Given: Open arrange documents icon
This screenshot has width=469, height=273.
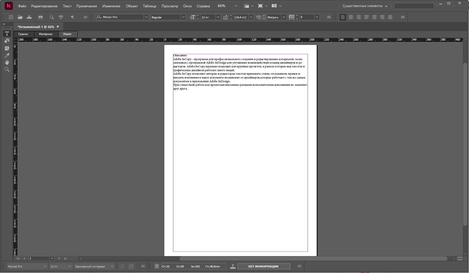Looking at the screenshot, I should click(x=274, y=6).
